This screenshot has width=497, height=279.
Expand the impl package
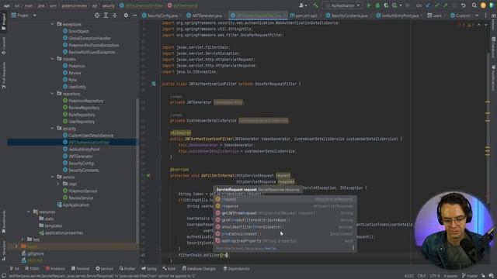click(58, 184)
